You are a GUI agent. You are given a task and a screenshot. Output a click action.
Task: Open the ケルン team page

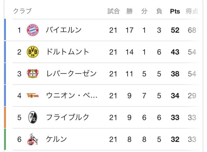click(x=56, y=139)
